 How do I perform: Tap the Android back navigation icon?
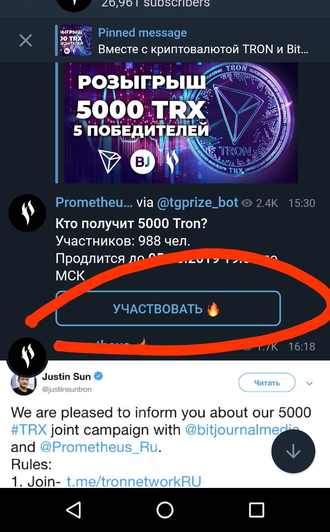pyautogui.click(x=74, y=510)
